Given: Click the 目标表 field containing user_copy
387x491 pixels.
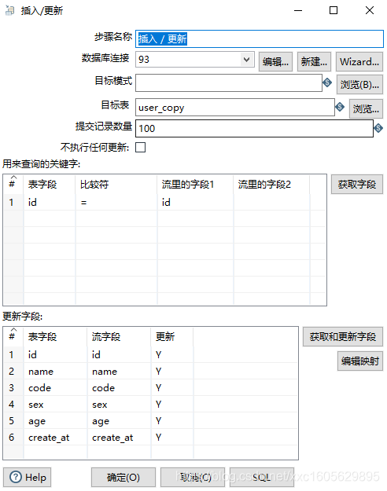Looking at the screenshot, I should point(235,108).
